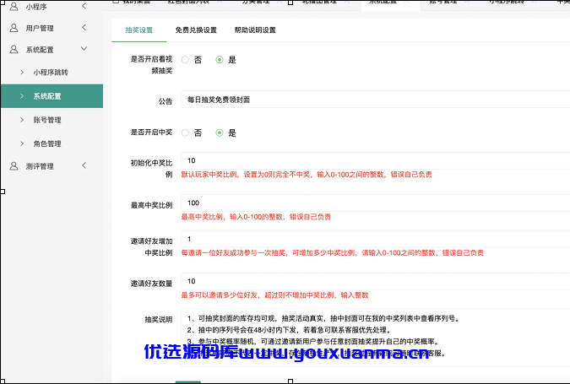
Task: Select 是 for 是否开启看视频抽奖
Action: 220,60
